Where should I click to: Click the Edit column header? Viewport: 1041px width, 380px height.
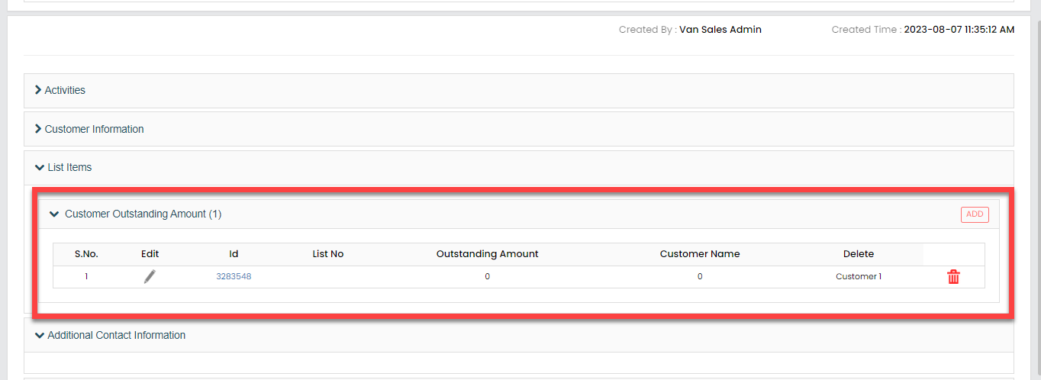click(150, 254)
